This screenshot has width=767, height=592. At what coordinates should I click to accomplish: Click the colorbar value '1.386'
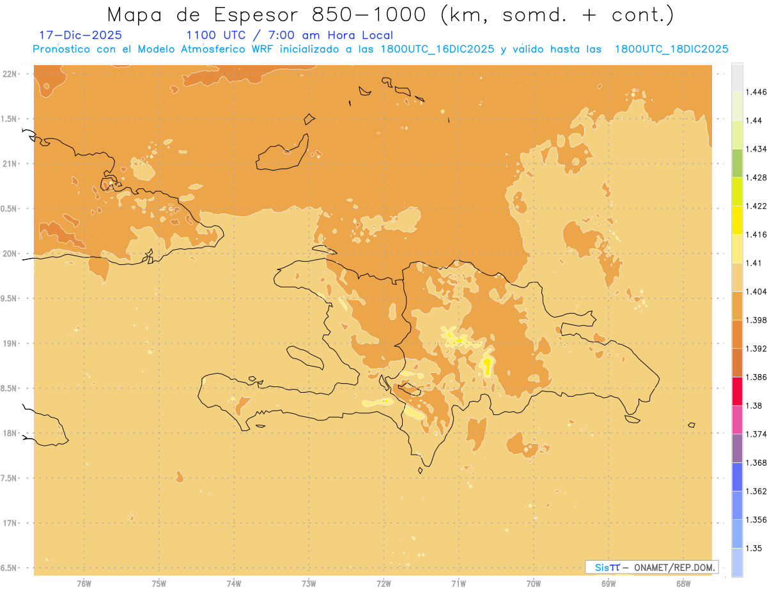pos(756,377)
